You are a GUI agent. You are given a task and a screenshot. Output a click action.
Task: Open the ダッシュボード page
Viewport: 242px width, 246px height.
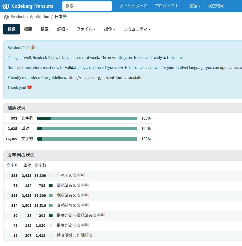click(133, 6)
